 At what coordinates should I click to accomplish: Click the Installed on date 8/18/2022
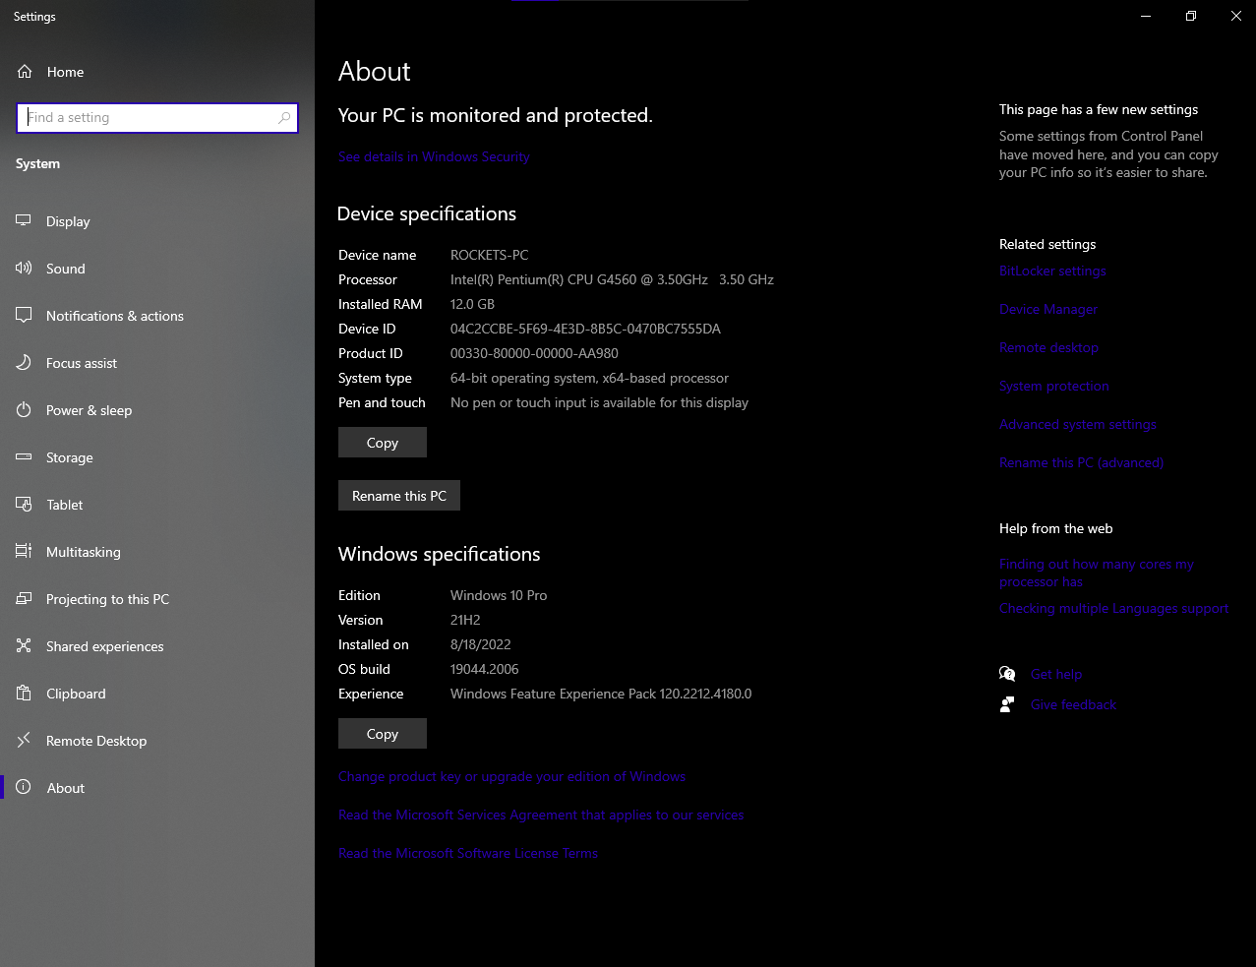tap(480, 644)
